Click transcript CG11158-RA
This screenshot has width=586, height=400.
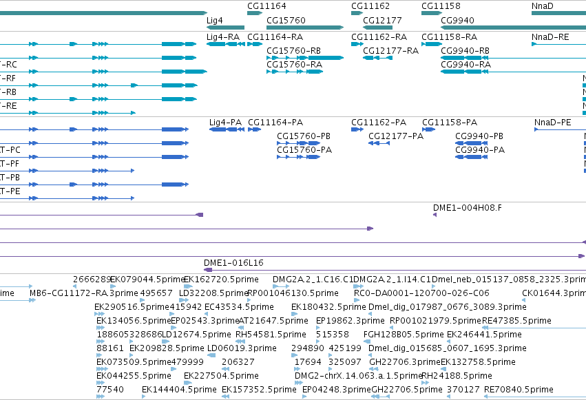click(432, 44)
